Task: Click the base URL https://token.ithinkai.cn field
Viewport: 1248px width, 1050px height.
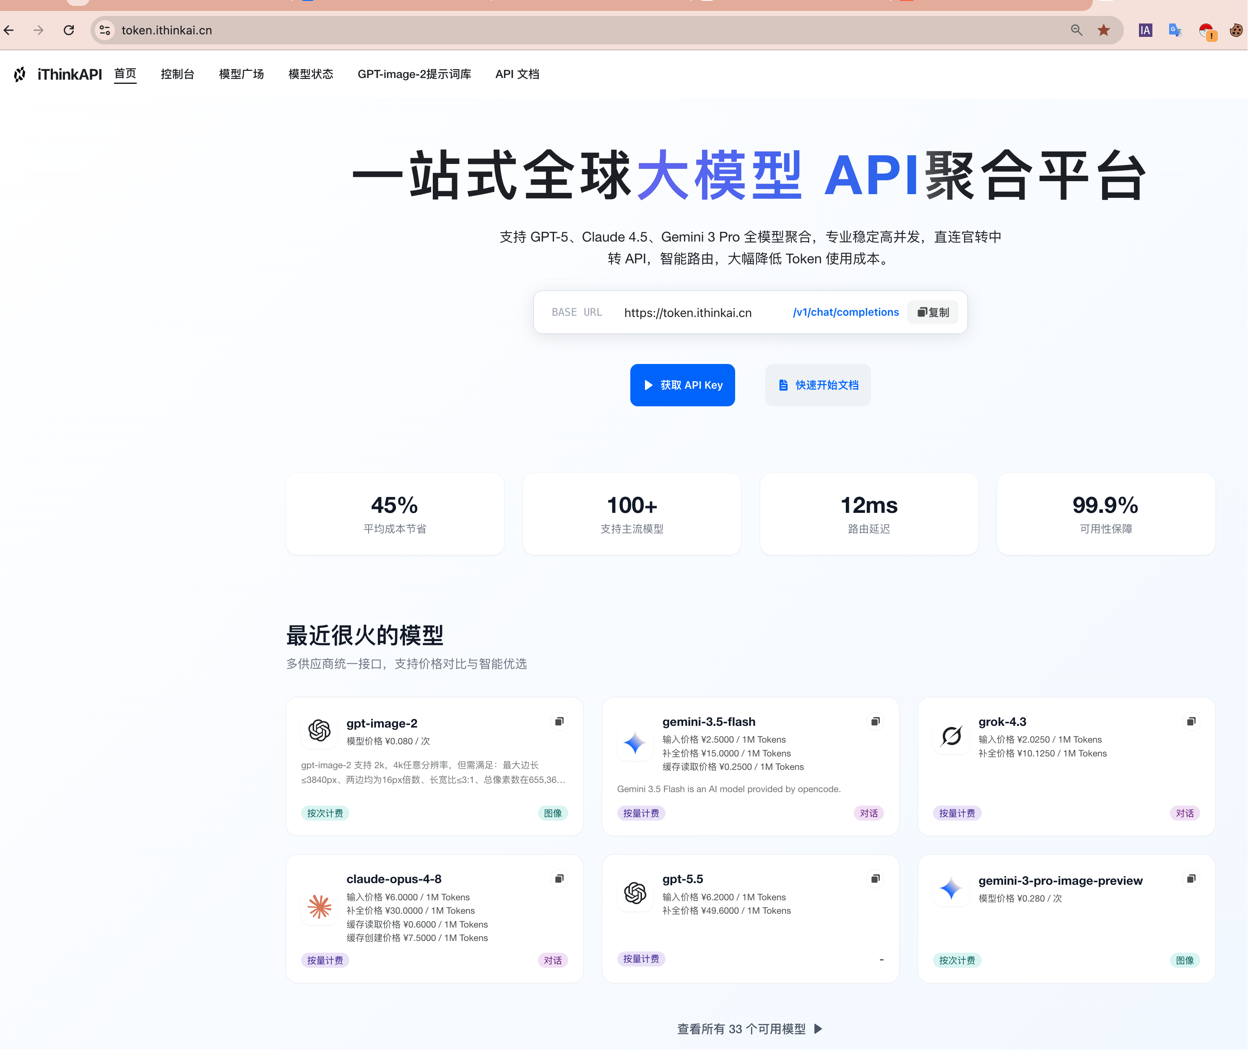Action: click(x=687, y=313)
